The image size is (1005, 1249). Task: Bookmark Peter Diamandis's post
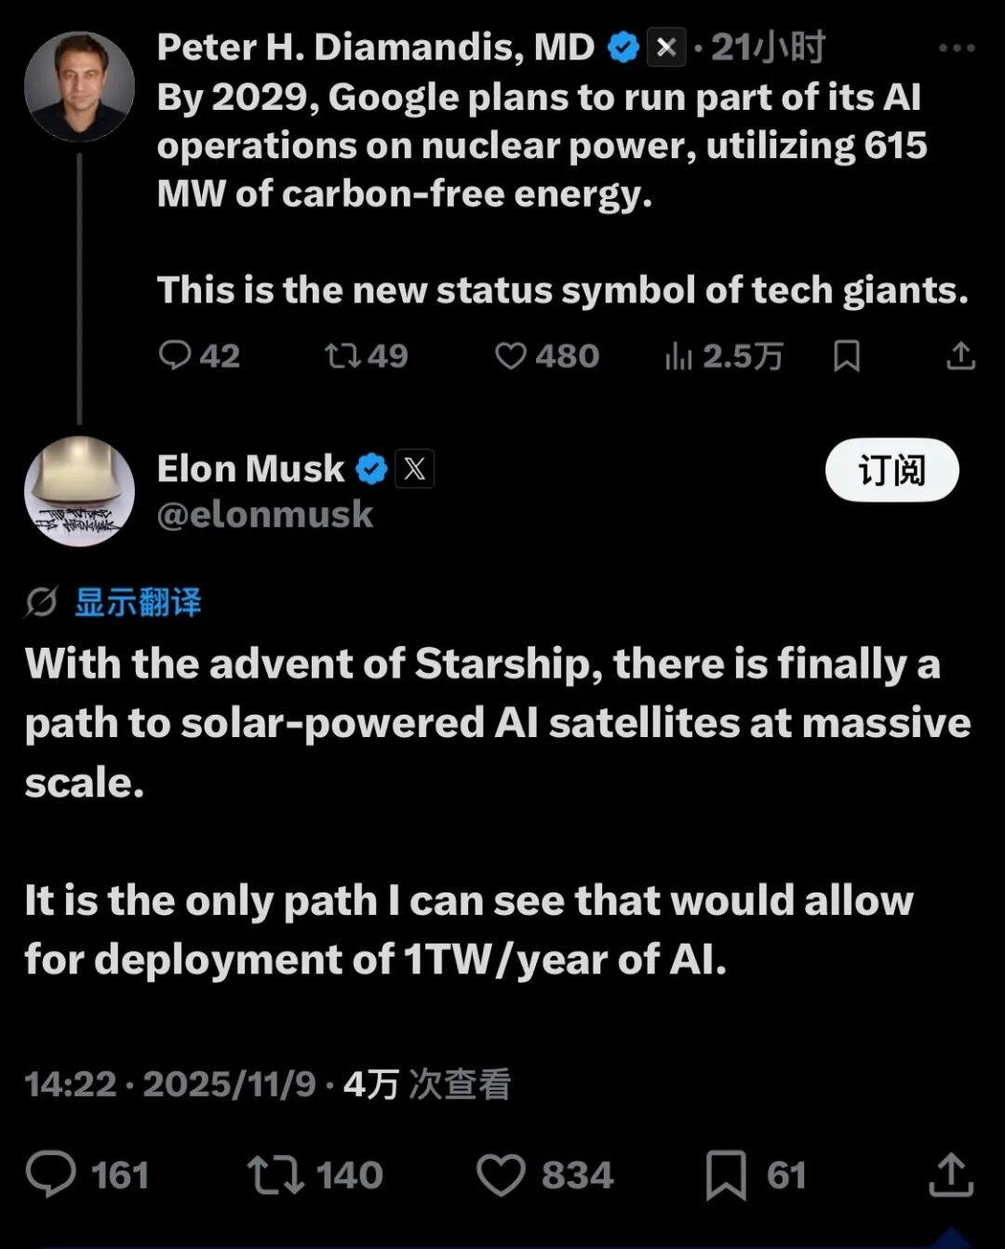click(847, 356)
